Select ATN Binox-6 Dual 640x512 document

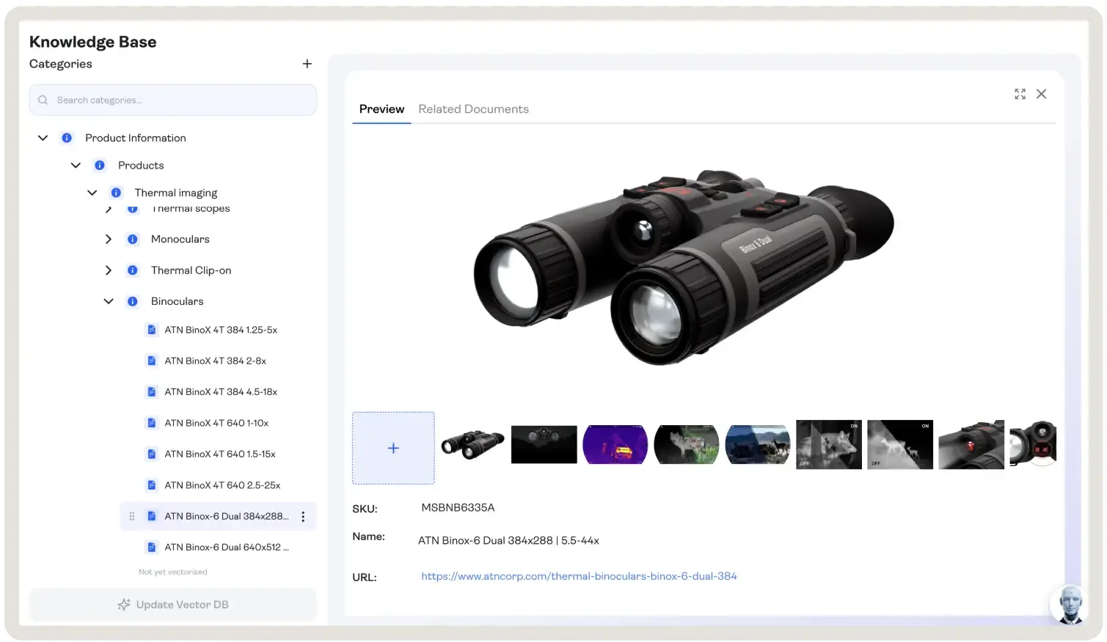227,547
